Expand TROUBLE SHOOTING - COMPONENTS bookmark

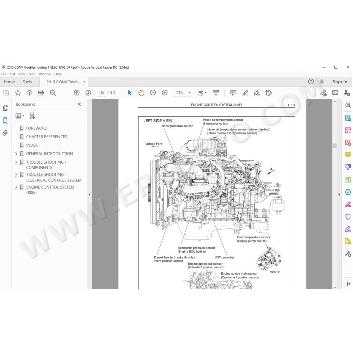(x=16, y=162)
